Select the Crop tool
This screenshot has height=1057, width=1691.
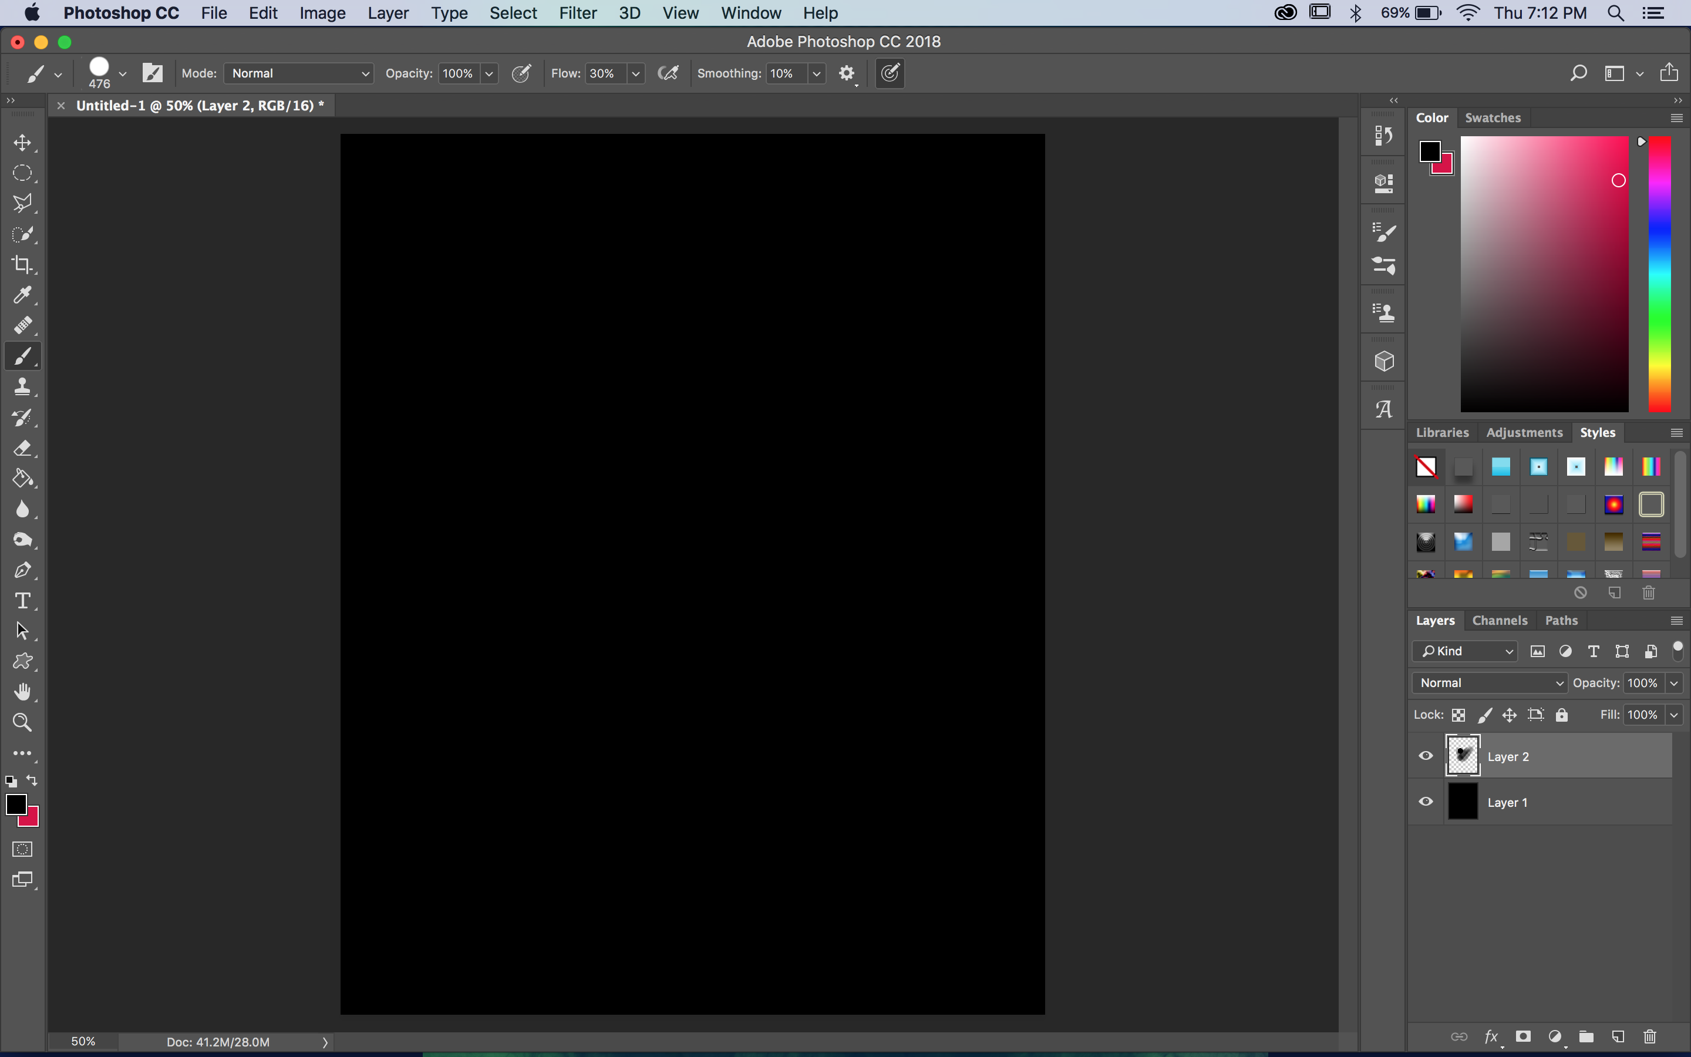click(22, 264)
